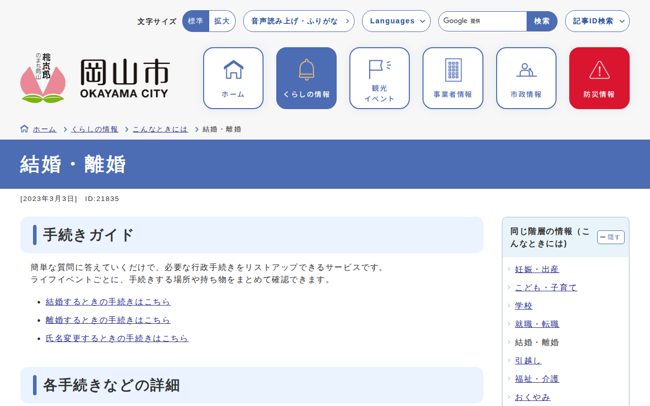650x406 pixels.
Task: Click the Google search input field
Action: [x=482, y=21]
